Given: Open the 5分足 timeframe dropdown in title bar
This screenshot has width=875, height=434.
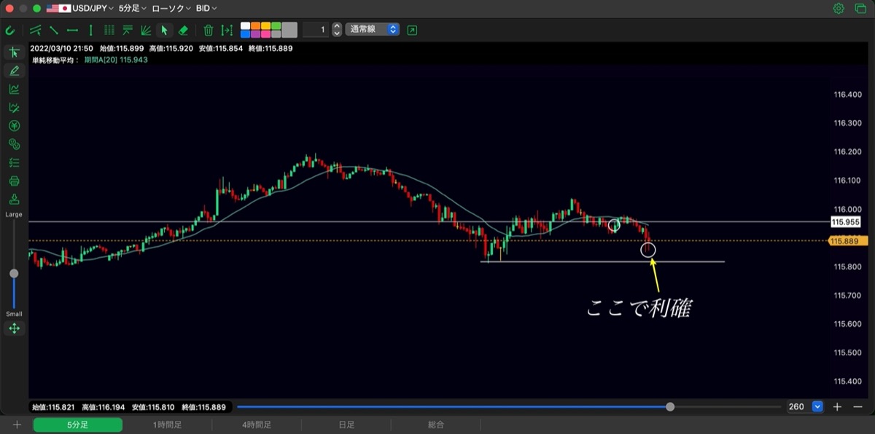Looking at the screenshot, I should pos(132,9).
